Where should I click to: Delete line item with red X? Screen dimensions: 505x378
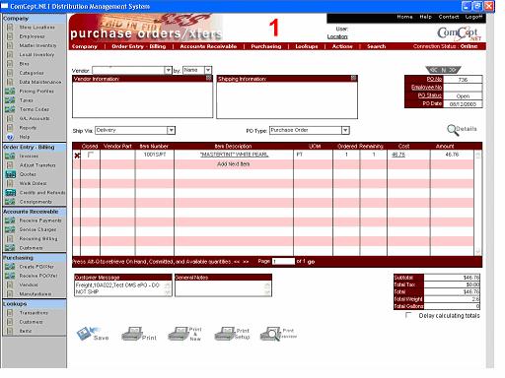(x=77, y=156)
